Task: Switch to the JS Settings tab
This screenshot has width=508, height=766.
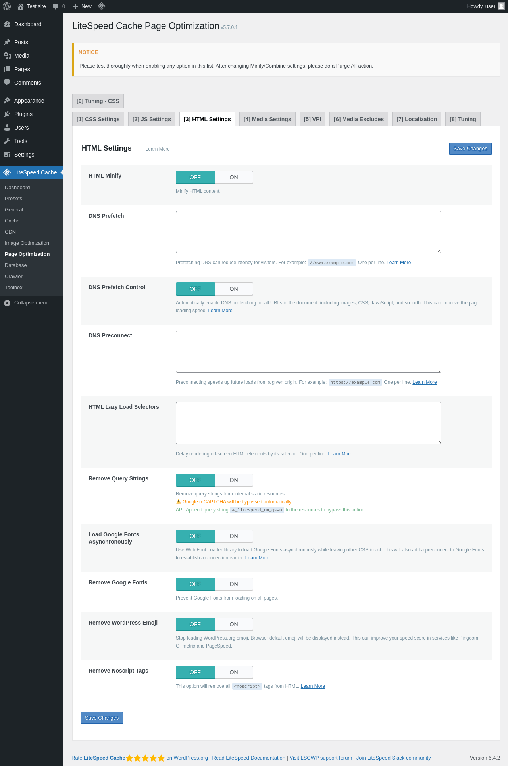Action: pyautogui.click(x=152, y=119)
